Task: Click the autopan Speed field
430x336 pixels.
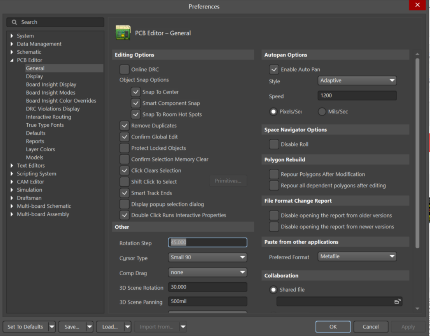Action: [x=357, y=95]
